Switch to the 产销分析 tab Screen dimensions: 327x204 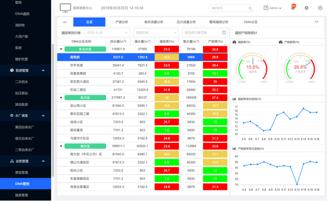[122, 22]
